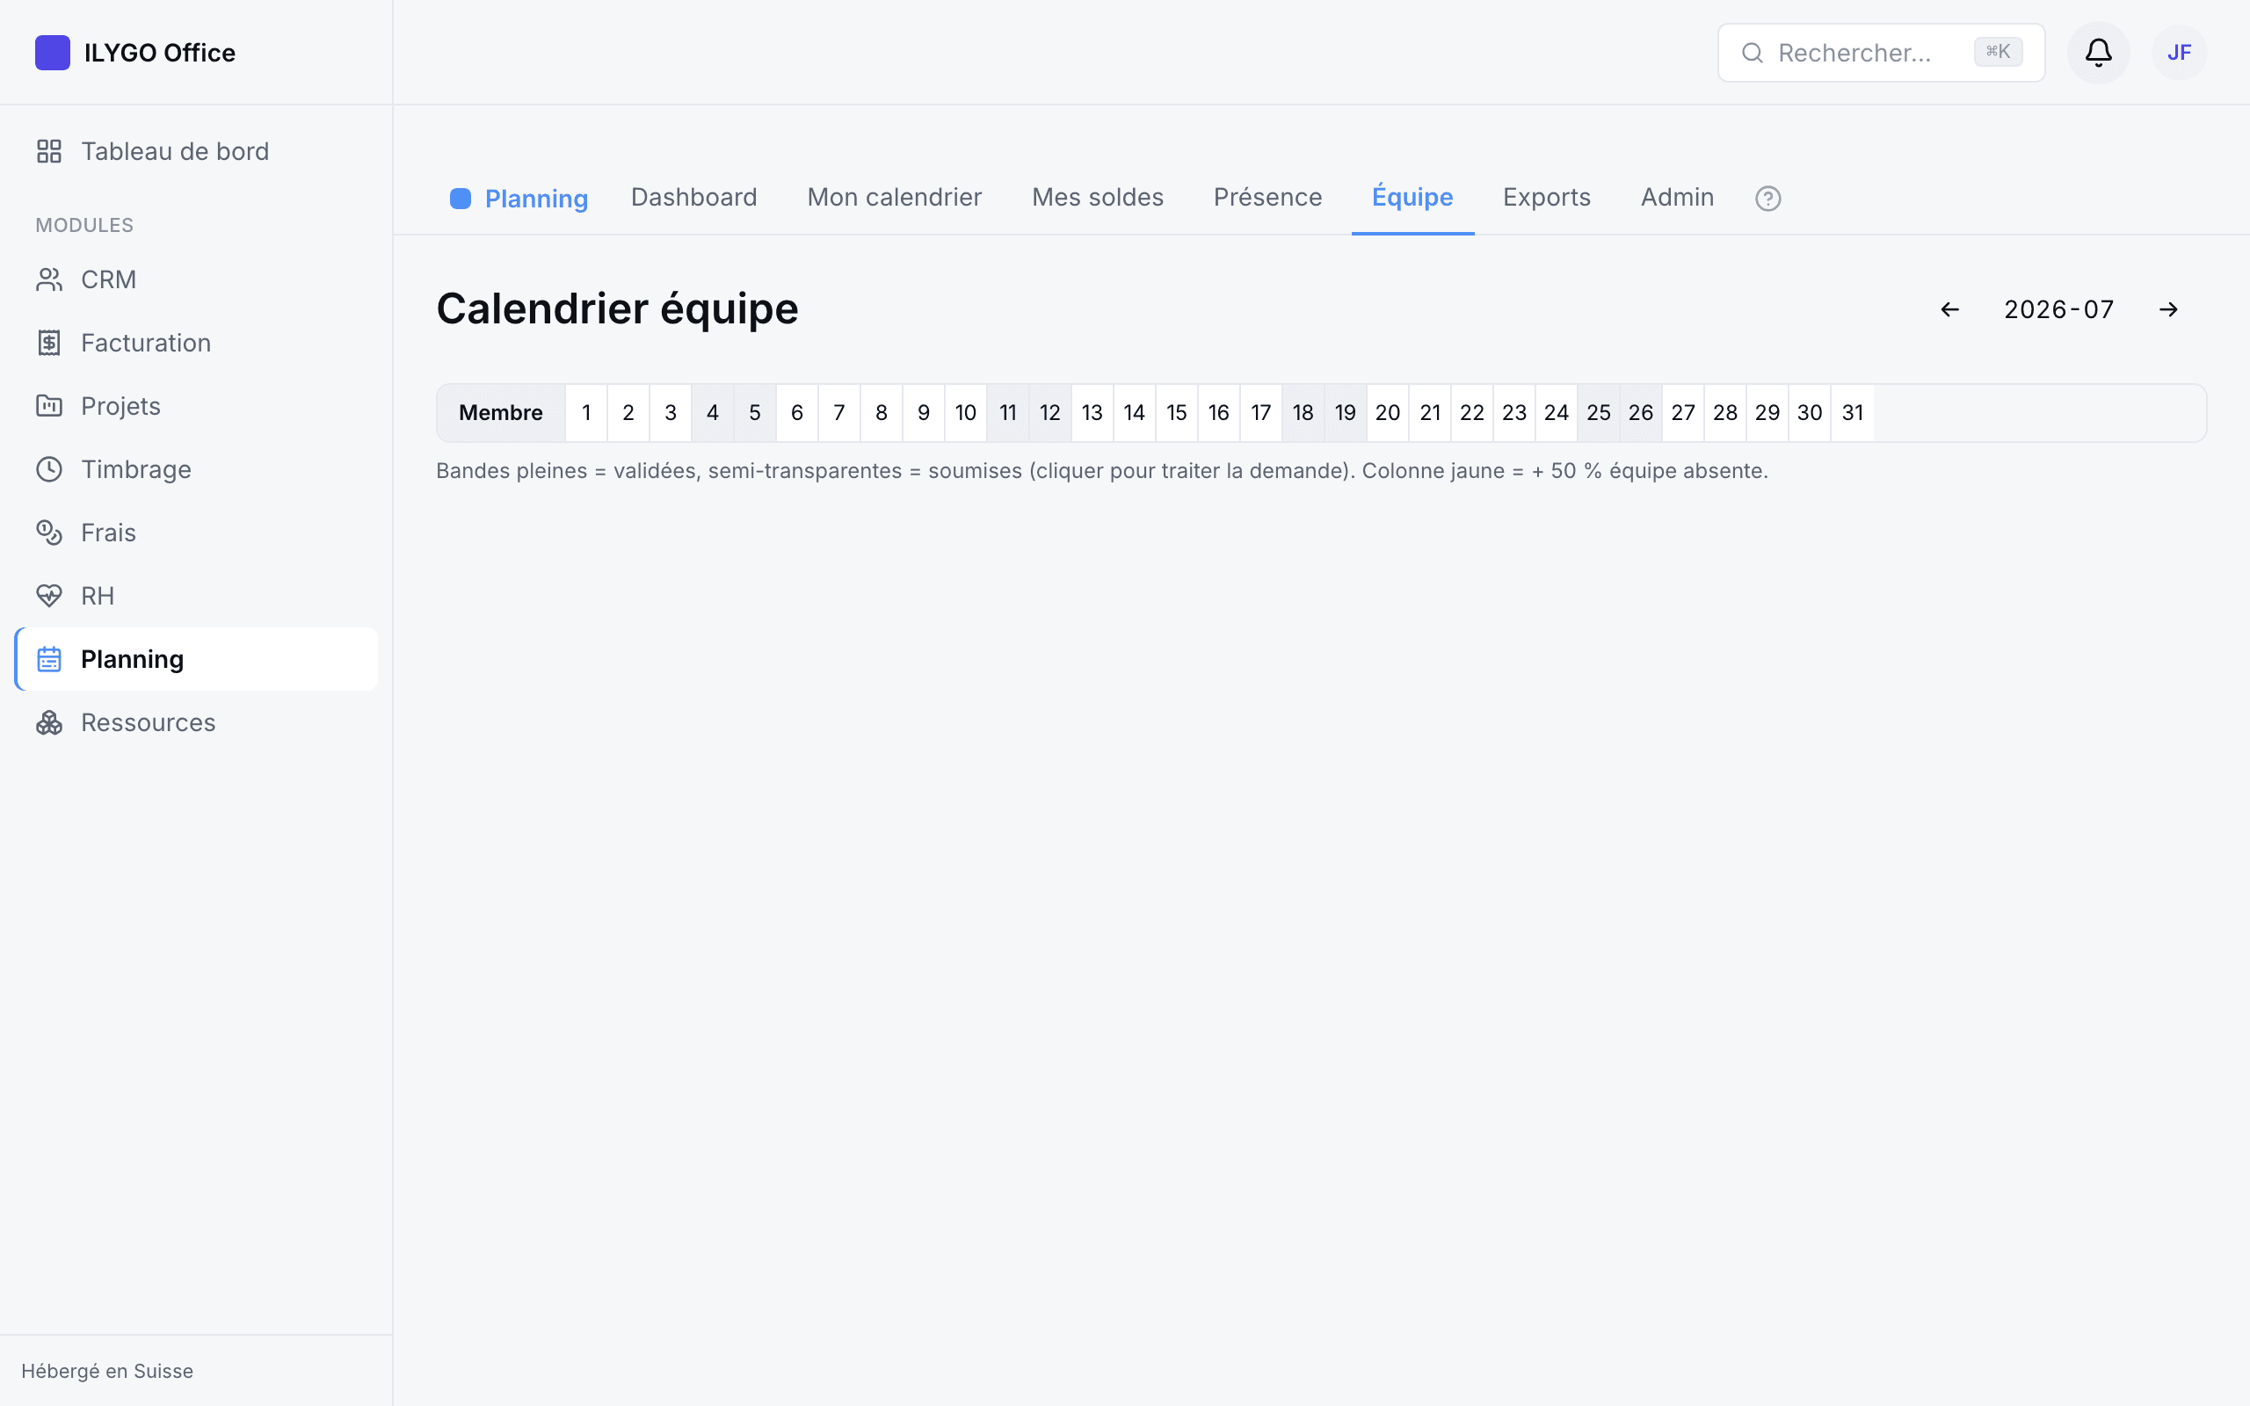Click the 2026-07 month label
The width and height of the screenshot is (2250, 1406).
2058,308
